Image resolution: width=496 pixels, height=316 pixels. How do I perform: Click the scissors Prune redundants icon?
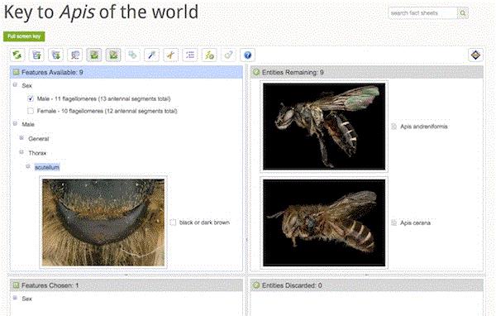click(x=171, y=55)
